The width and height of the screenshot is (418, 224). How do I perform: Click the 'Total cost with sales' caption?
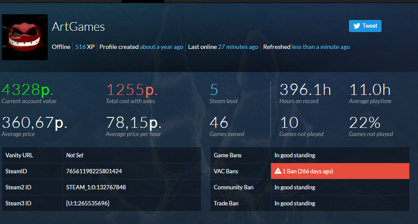point(130,101)
